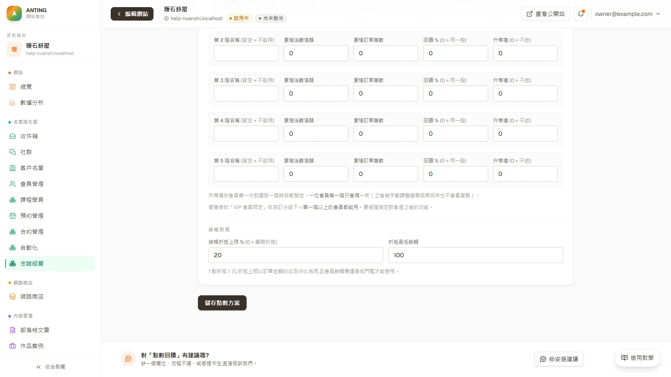This screenshot has width=671, height=377.
Task: Click the 結帳折抵 section heading
Action: coord(219,230)
